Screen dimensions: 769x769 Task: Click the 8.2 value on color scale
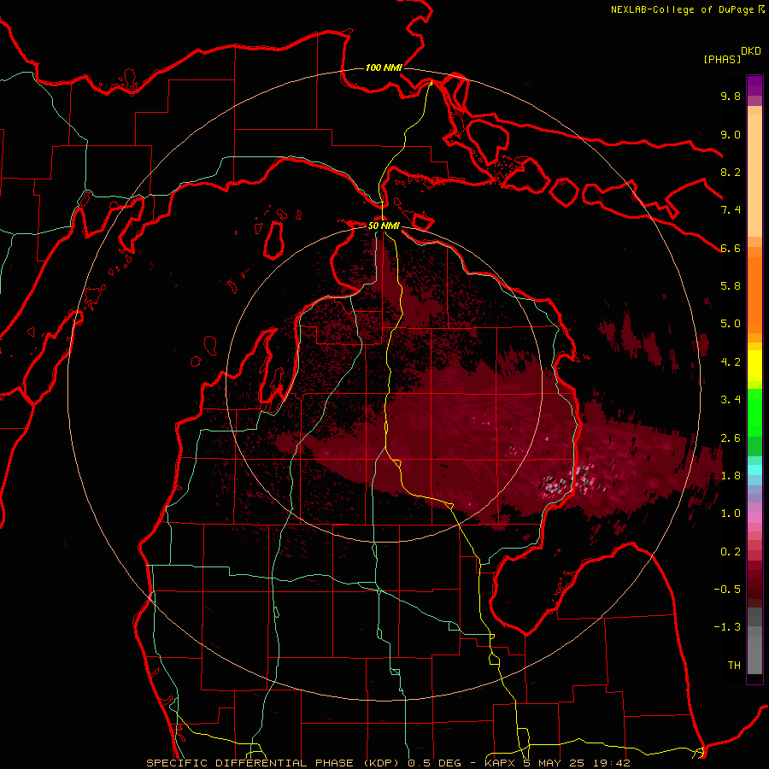click(731, 172)
